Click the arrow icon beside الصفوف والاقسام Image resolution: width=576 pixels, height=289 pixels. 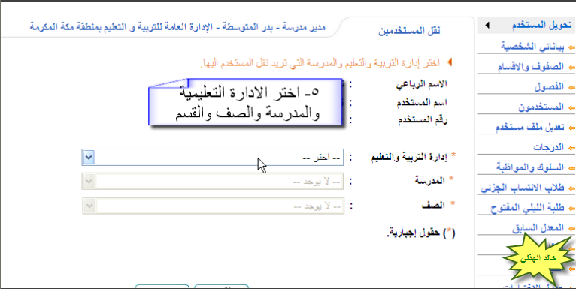pyautogui.click(x=571, y=67)
